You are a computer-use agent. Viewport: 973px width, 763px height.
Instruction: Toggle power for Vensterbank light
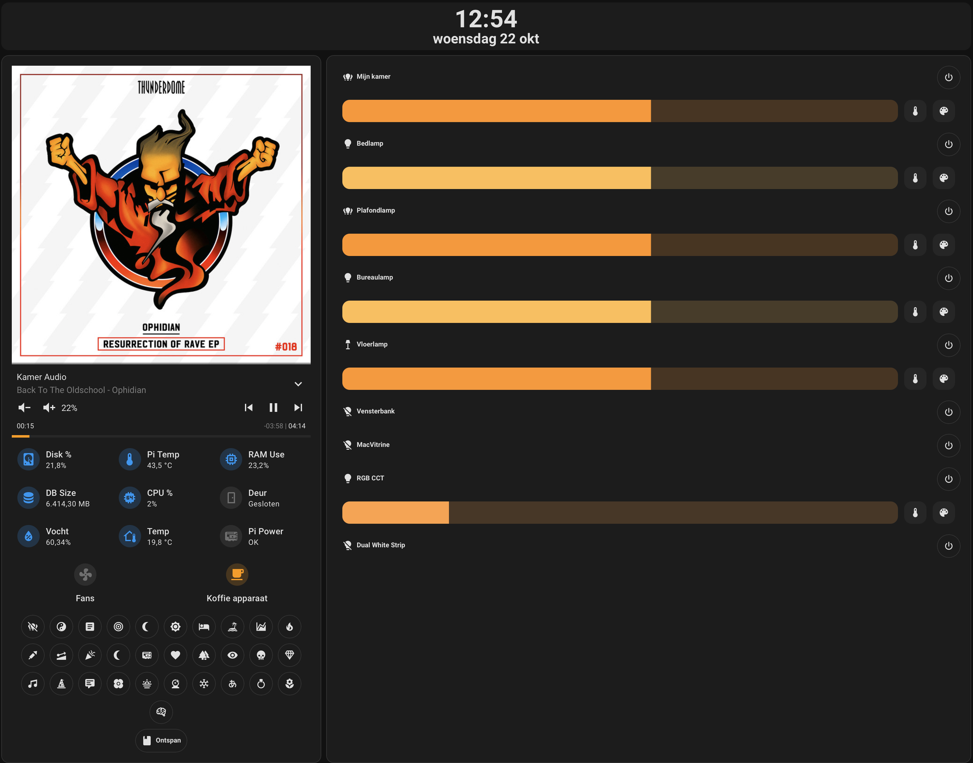tap(948, 412)
